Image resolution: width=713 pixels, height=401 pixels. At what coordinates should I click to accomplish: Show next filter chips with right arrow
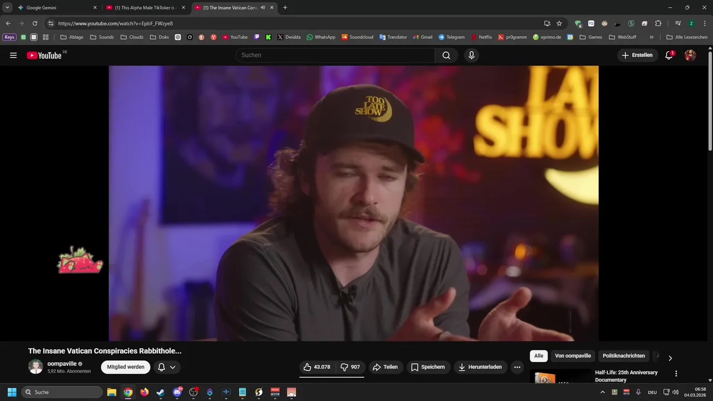point(670,358)
